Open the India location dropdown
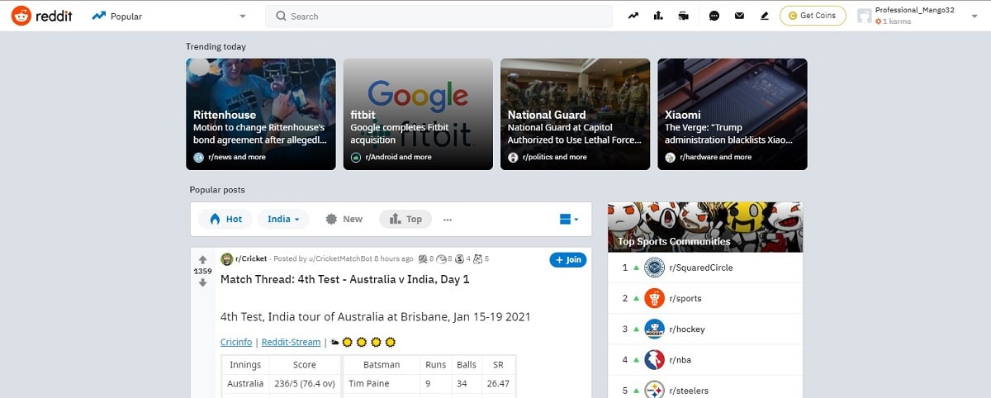Screen dimensions: 991x398 point(284,219)
